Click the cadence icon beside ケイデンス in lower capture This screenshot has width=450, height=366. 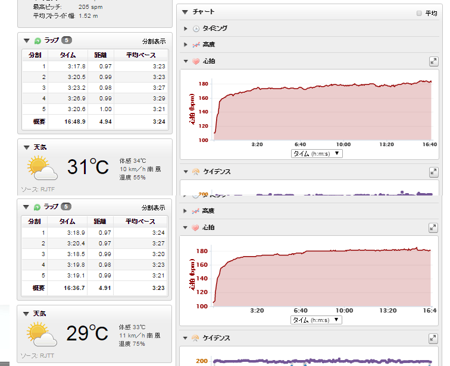pyautogui.click(x=195, y=338)
